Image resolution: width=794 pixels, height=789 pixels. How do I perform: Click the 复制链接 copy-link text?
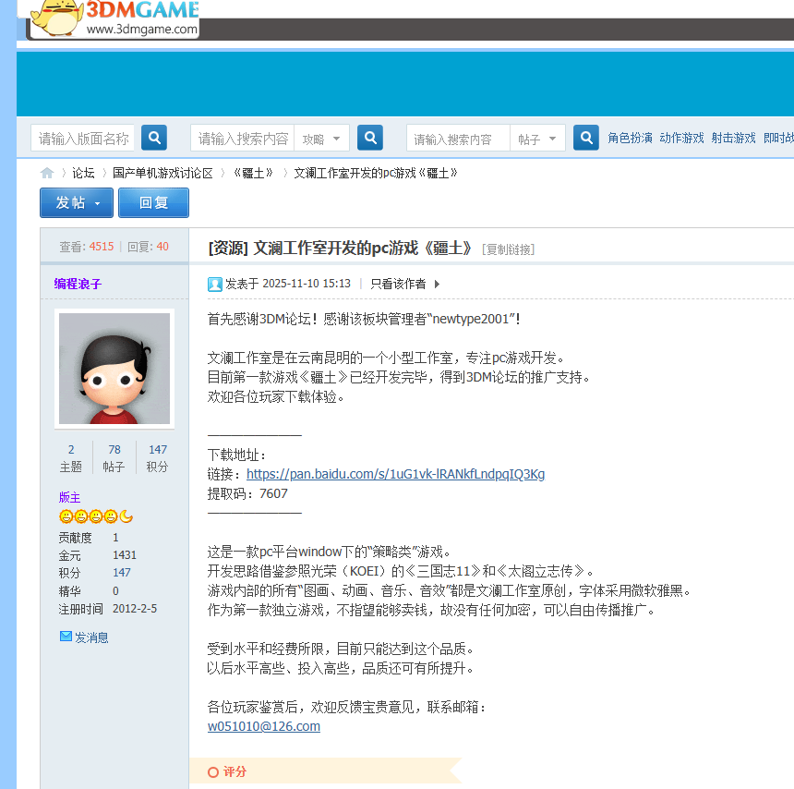[x=509, y=249]
